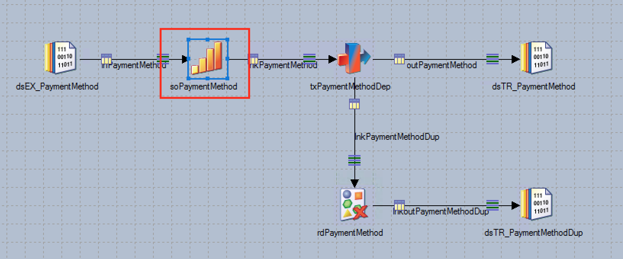Screen dimensions: 623x259
Task: Select the txPaymentMethodDep transformer stage icon
Action: click(x=353, y=58)
